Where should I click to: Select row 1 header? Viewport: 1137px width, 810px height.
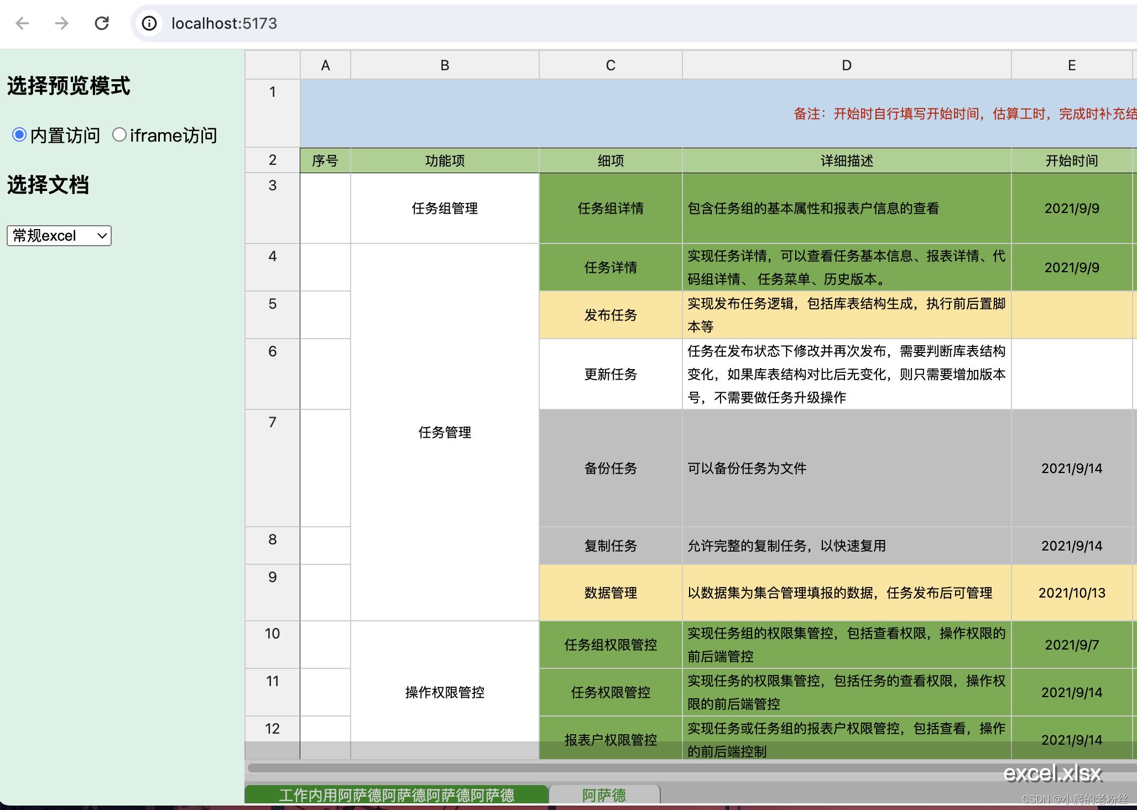(273, 113)
